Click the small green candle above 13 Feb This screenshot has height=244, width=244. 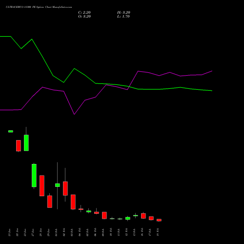(x=136, y=216)
